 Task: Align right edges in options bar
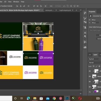(x=24, y=6)
